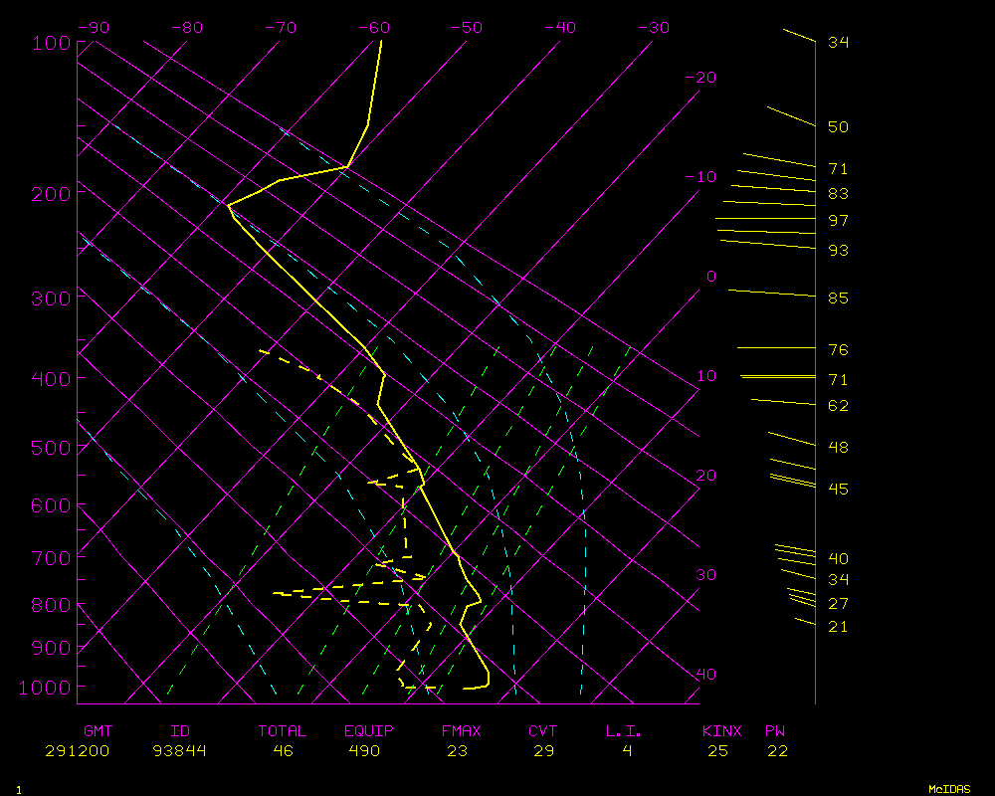Click the TOTAL index header
995x796 pixels.
click(x=283, y=731)
